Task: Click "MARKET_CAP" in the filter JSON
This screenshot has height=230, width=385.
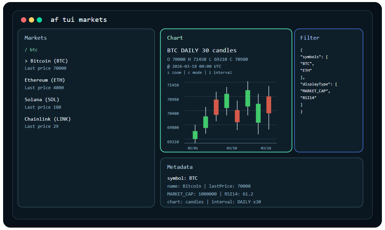Action: [315, 91]
